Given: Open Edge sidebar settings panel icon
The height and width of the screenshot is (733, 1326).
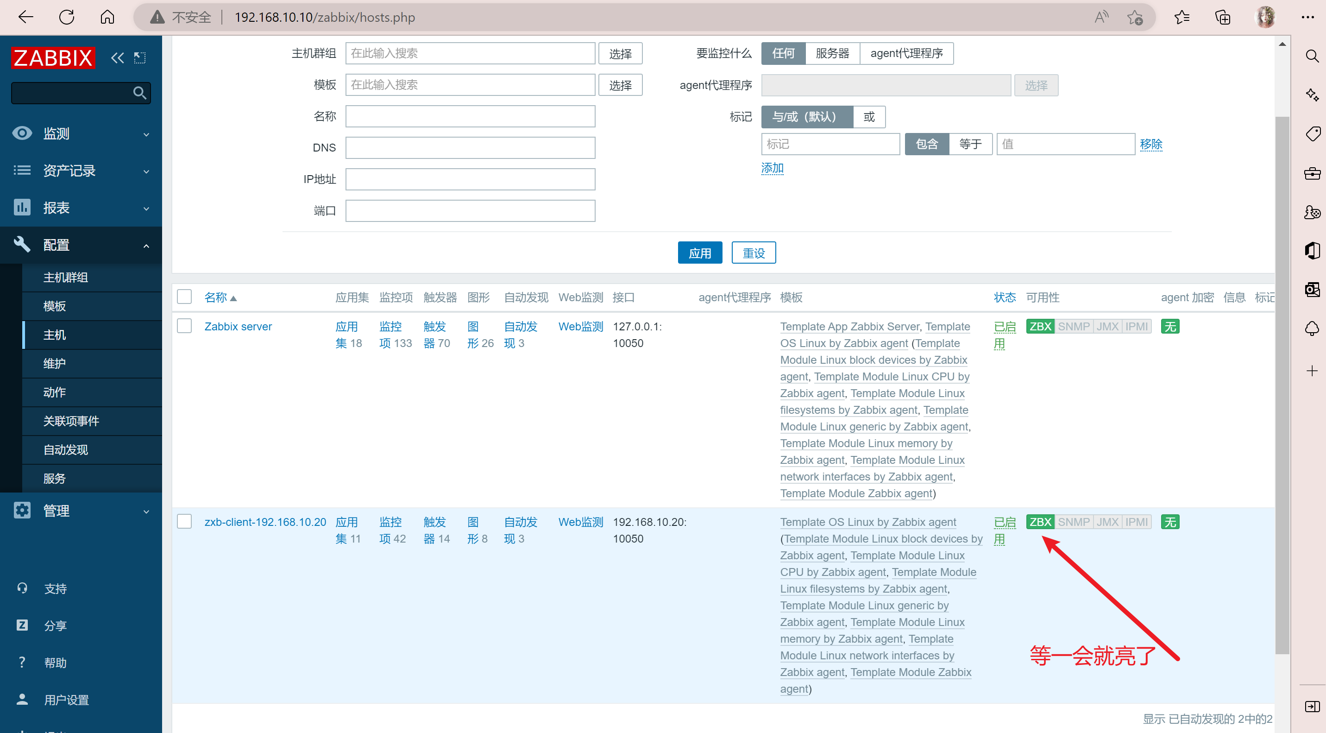Looking at the screenshot, I should [x=1312, y=706].
